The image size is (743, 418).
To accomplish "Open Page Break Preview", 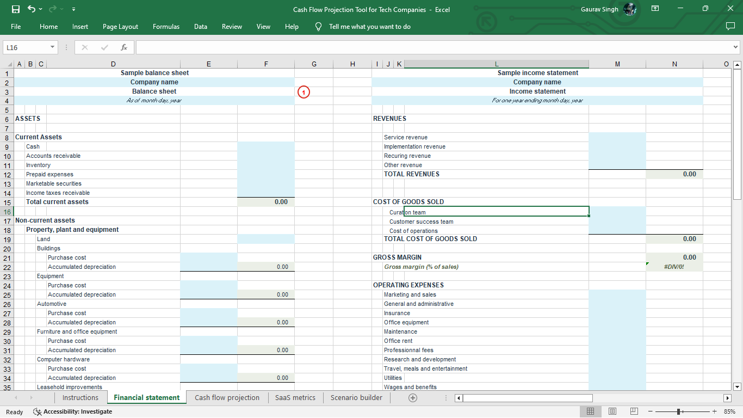I will 634,411.
